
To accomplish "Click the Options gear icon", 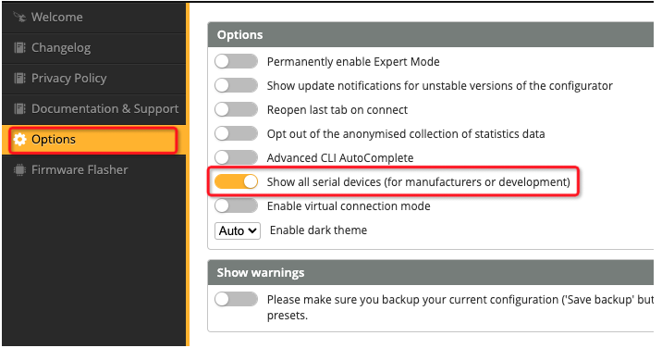I will coord(19,139).
